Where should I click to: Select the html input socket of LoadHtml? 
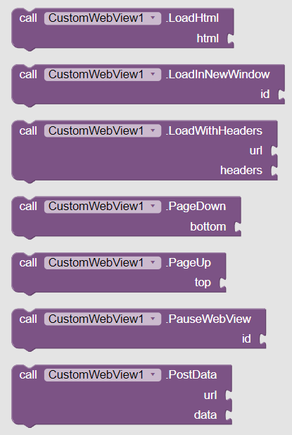point(230,39)
